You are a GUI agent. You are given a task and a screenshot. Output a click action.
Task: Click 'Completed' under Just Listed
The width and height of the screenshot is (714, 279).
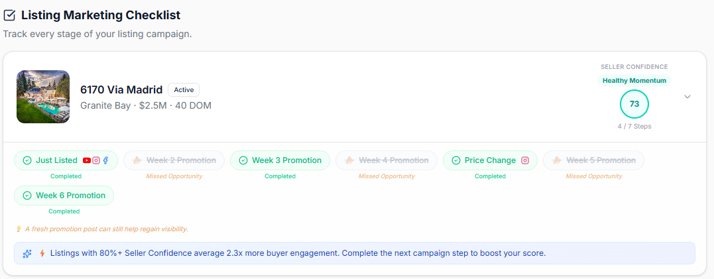tap(66, 176)
